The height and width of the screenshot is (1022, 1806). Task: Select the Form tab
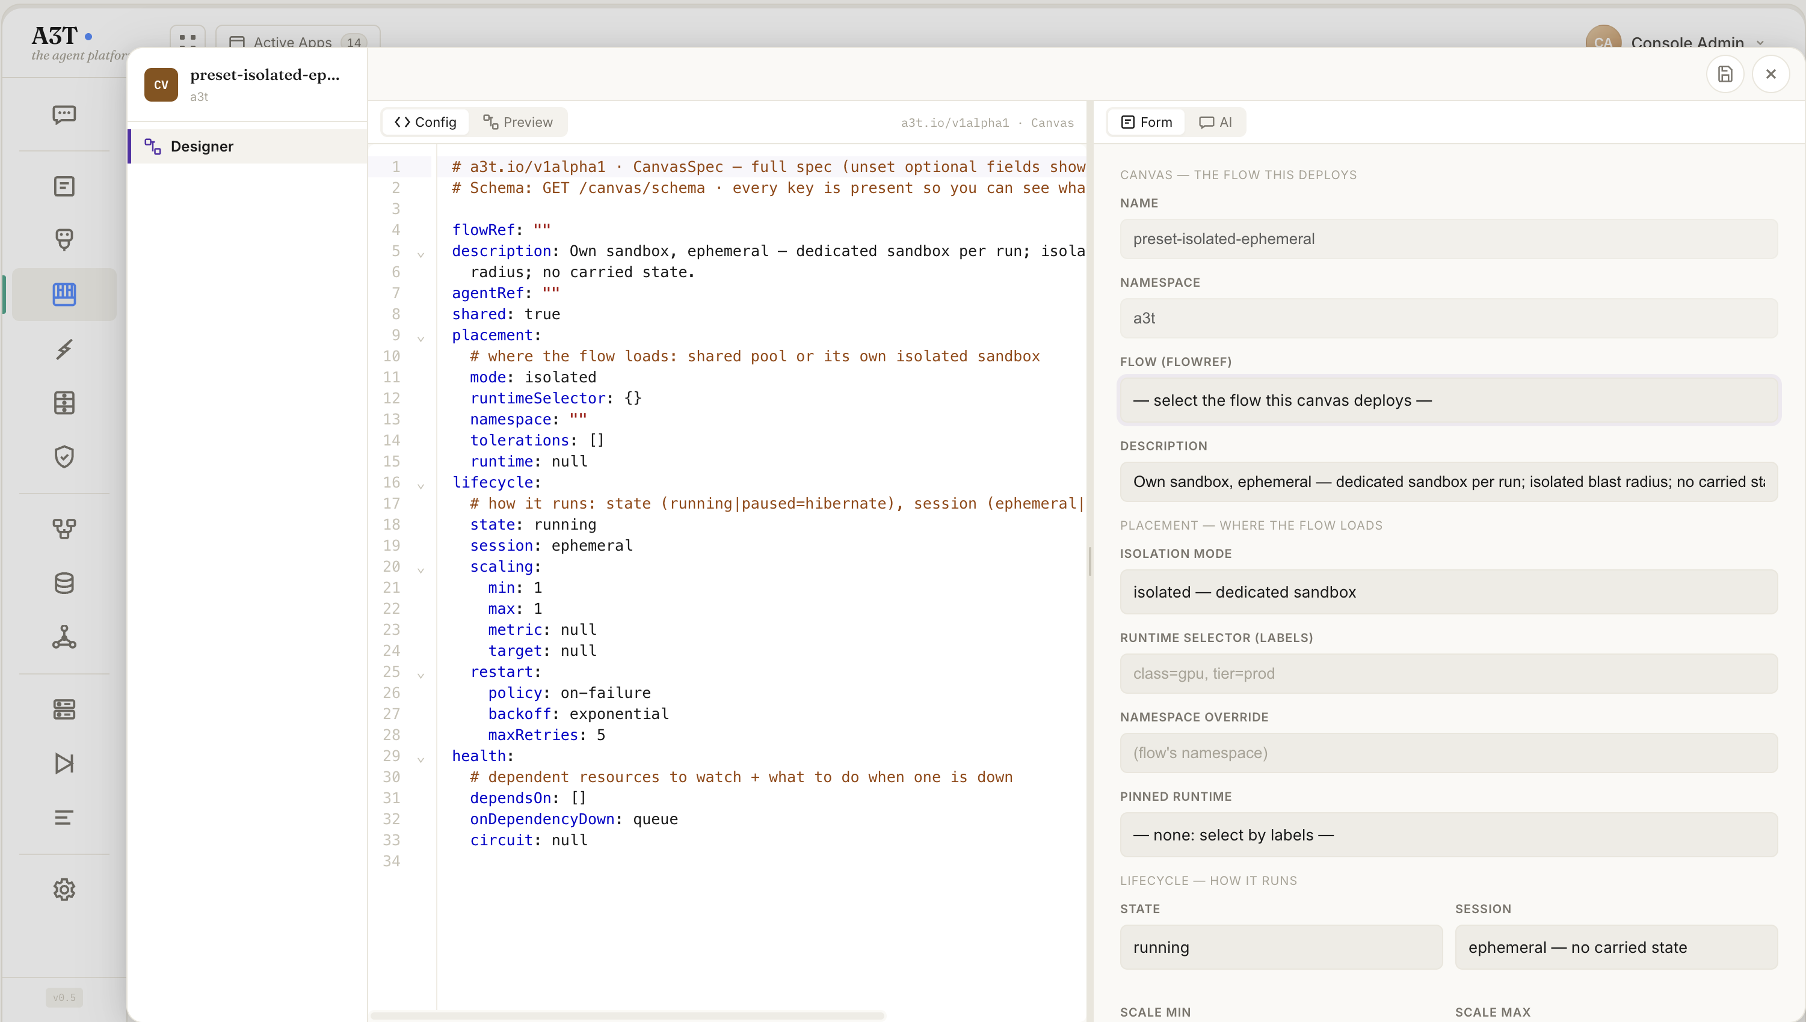click(1147, 122)
